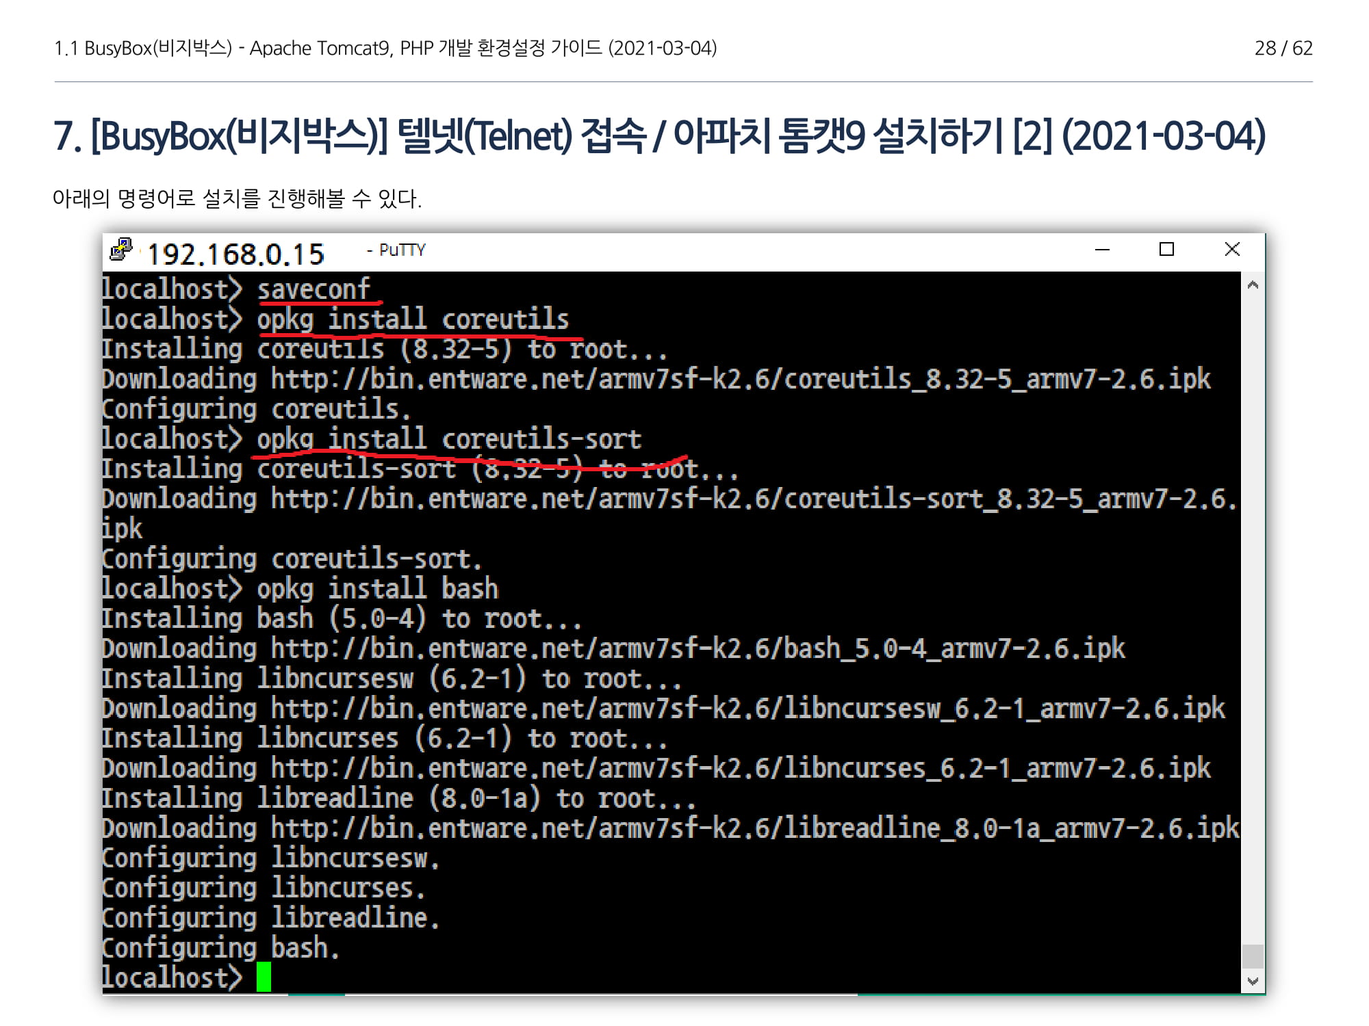The image size is (1369, 1026).
Task: Click the empty scrollbar track area
Action: 1253,616
